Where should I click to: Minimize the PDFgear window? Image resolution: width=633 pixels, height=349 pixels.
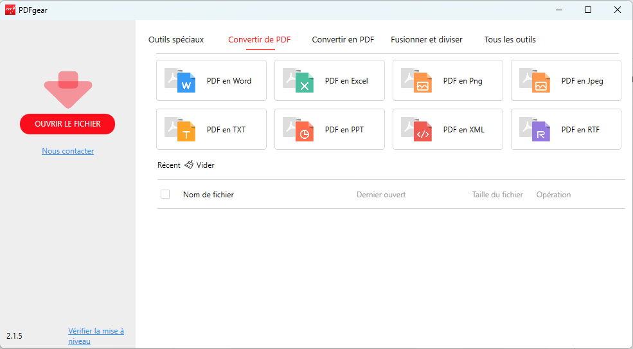pos(559,10)
